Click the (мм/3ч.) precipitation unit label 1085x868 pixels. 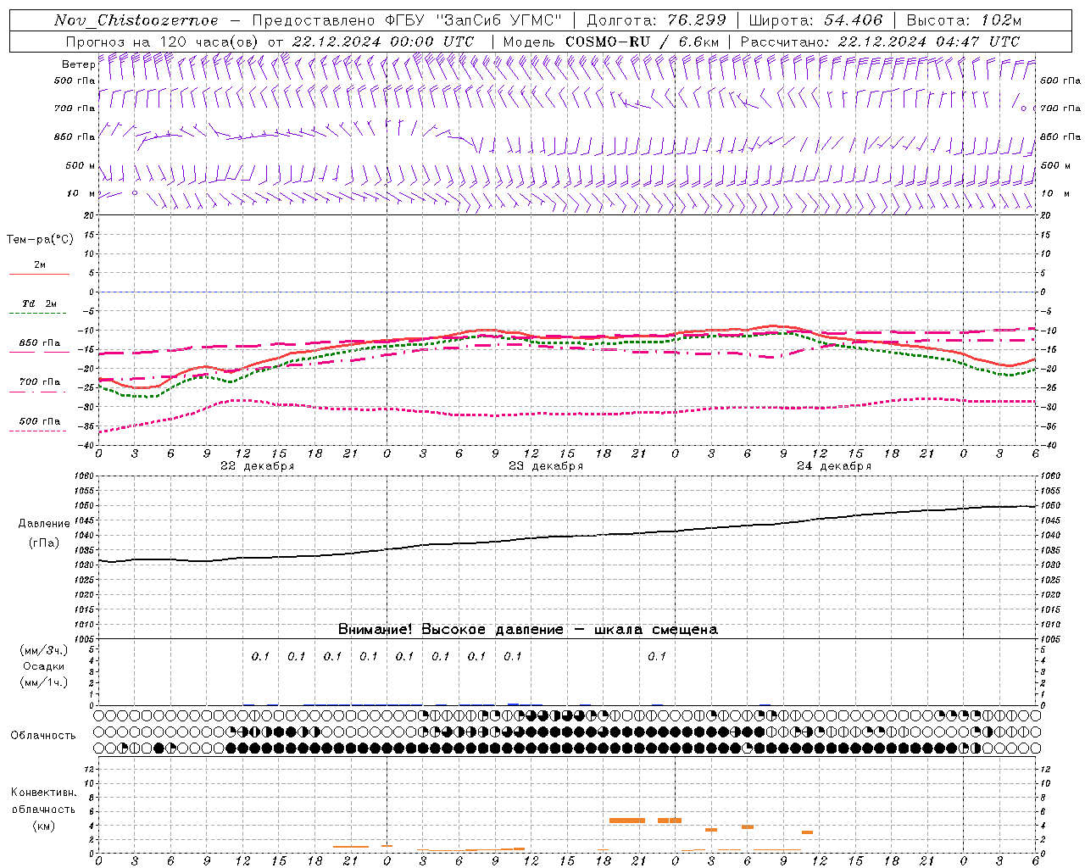point(44,650)
